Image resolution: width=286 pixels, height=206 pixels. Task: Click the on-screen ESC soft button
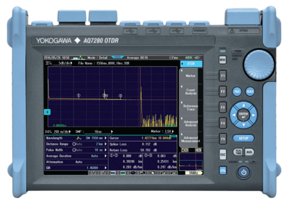198,150
